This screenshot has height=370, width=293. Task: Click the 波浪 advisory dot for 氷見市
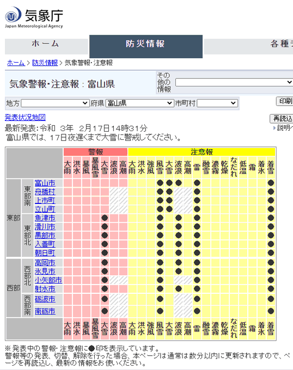pos(179,272)
